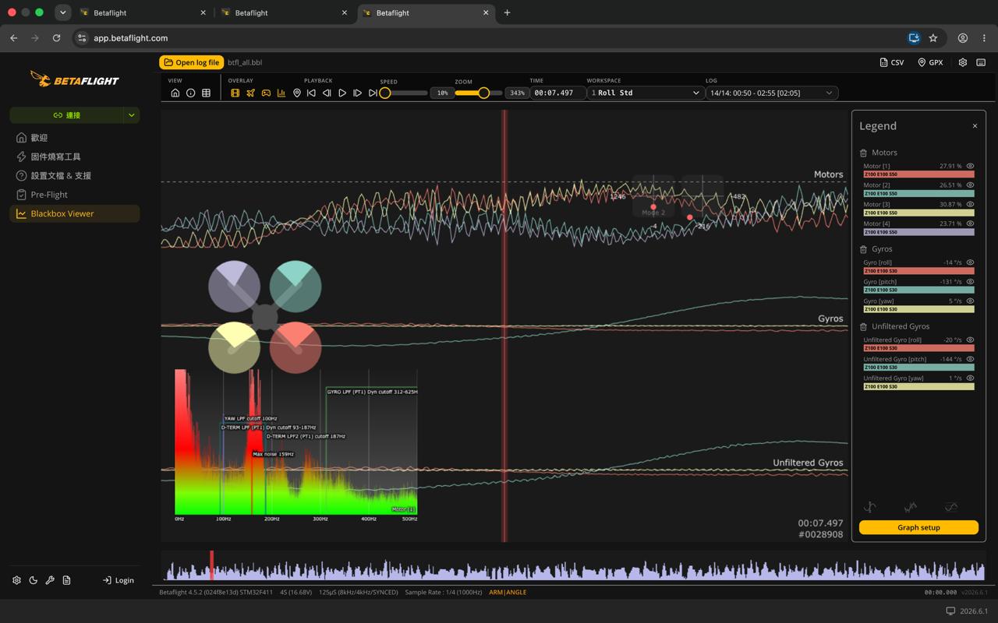Adjust the Zoom slider handle
The height and width of the screenshot is (623, 998).
coord(483,93)
